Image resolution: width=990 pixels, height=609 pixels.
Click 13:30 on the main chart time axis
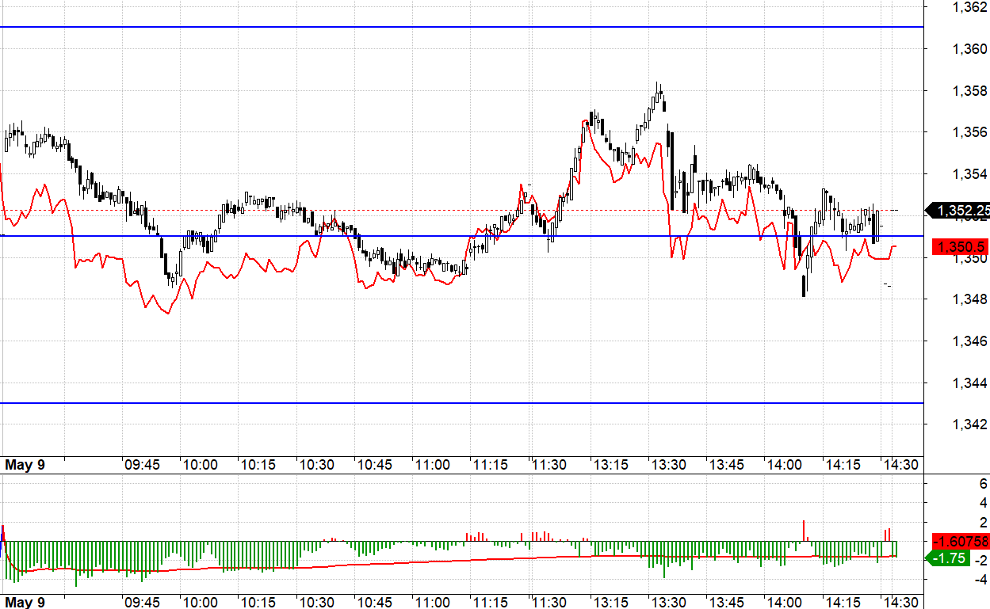point(667,465)
